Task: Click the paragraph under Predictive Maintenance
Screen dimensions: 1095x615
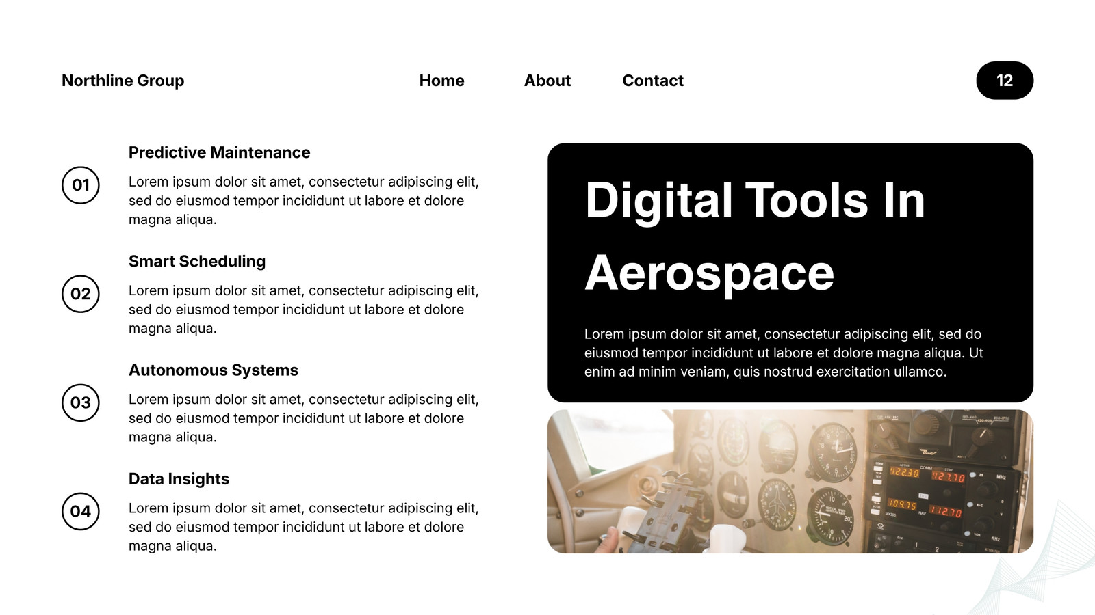Action: [304, 201]
